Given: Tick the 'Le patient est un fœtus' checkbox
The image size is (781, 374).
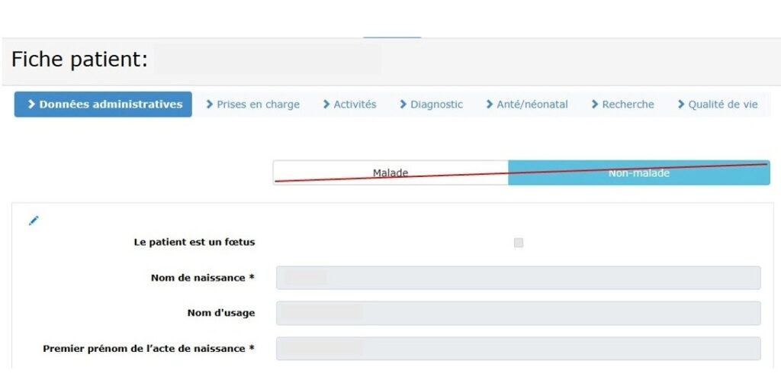Looking at the screenshot, I should pyautogui.click(x=519, y=243).
